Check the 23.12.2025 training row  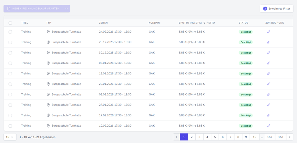pyautogui.click(x=10, y=42)
